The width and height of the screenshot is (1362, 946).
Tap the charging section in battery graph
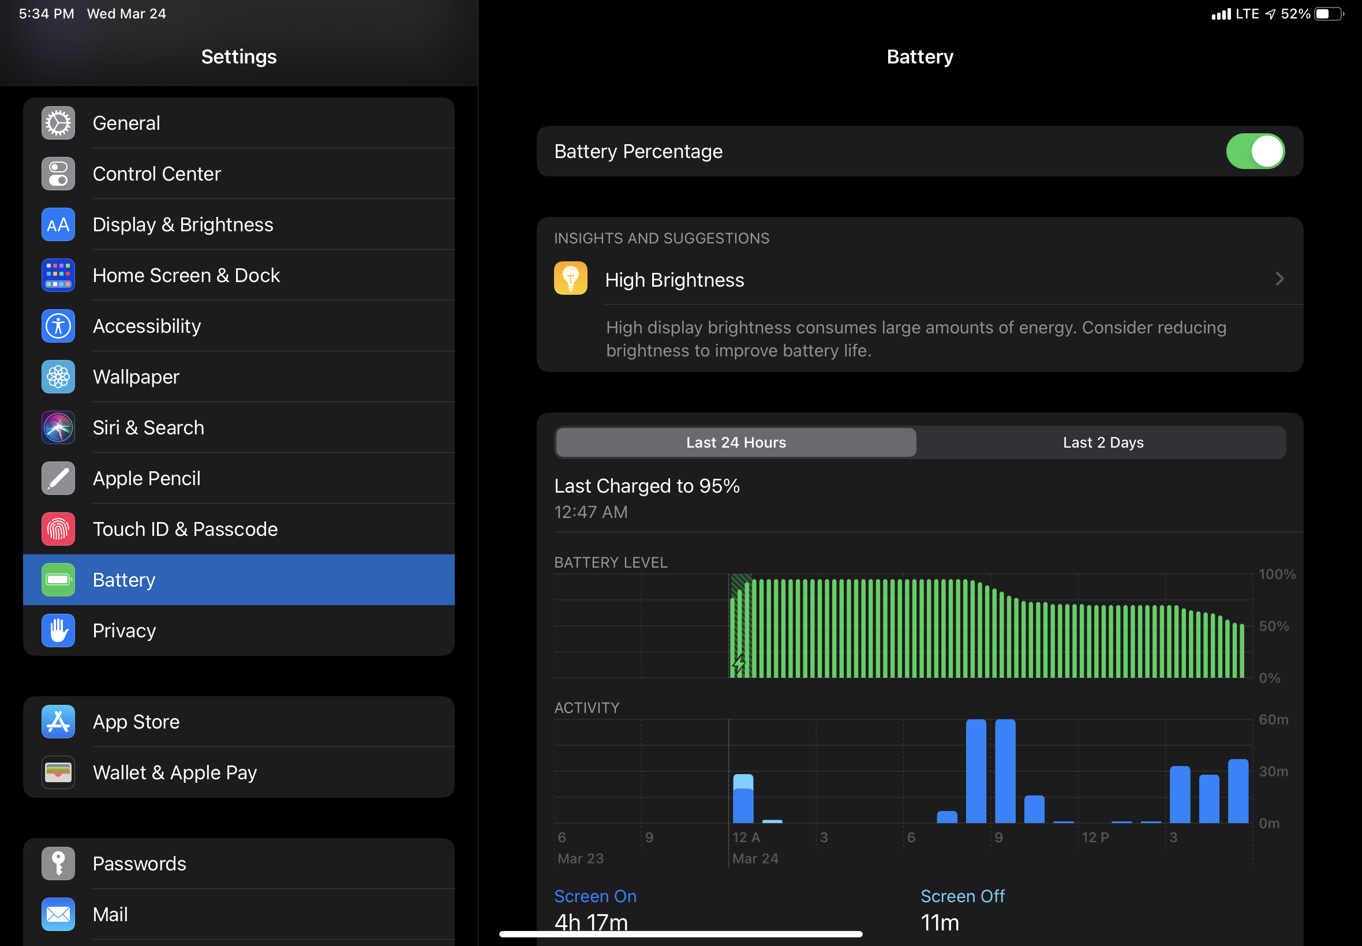(740, 628)
